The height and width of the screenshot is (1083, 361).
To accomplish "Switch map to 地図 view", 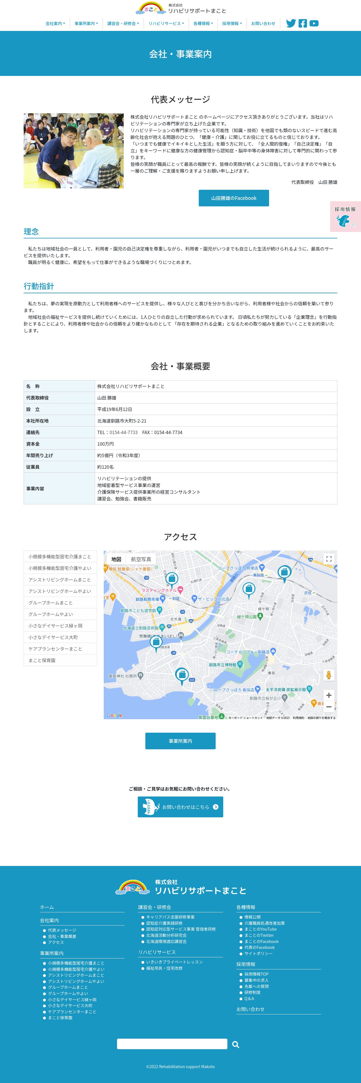I will pos(116,559).
